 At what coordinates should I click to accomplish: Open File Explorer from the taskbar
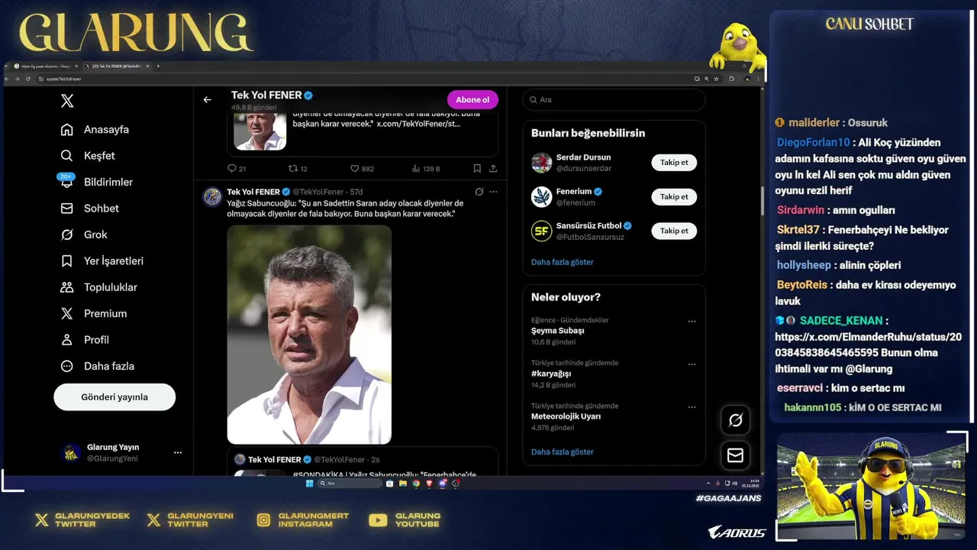pyautogui.click(x=403, y=484)
